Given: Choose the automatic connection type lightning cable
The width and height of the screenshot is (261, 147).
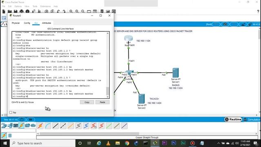Looking at the screenshot, I should pyautogui.click(x=40, y=126).
